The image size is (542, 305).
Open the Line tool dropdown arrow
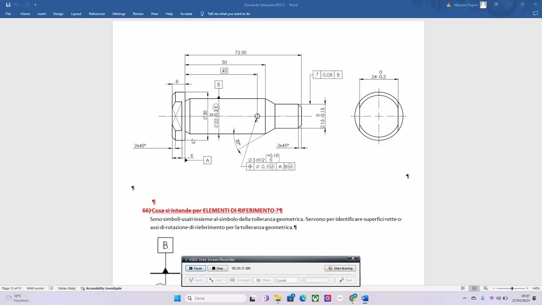(226, 280)
